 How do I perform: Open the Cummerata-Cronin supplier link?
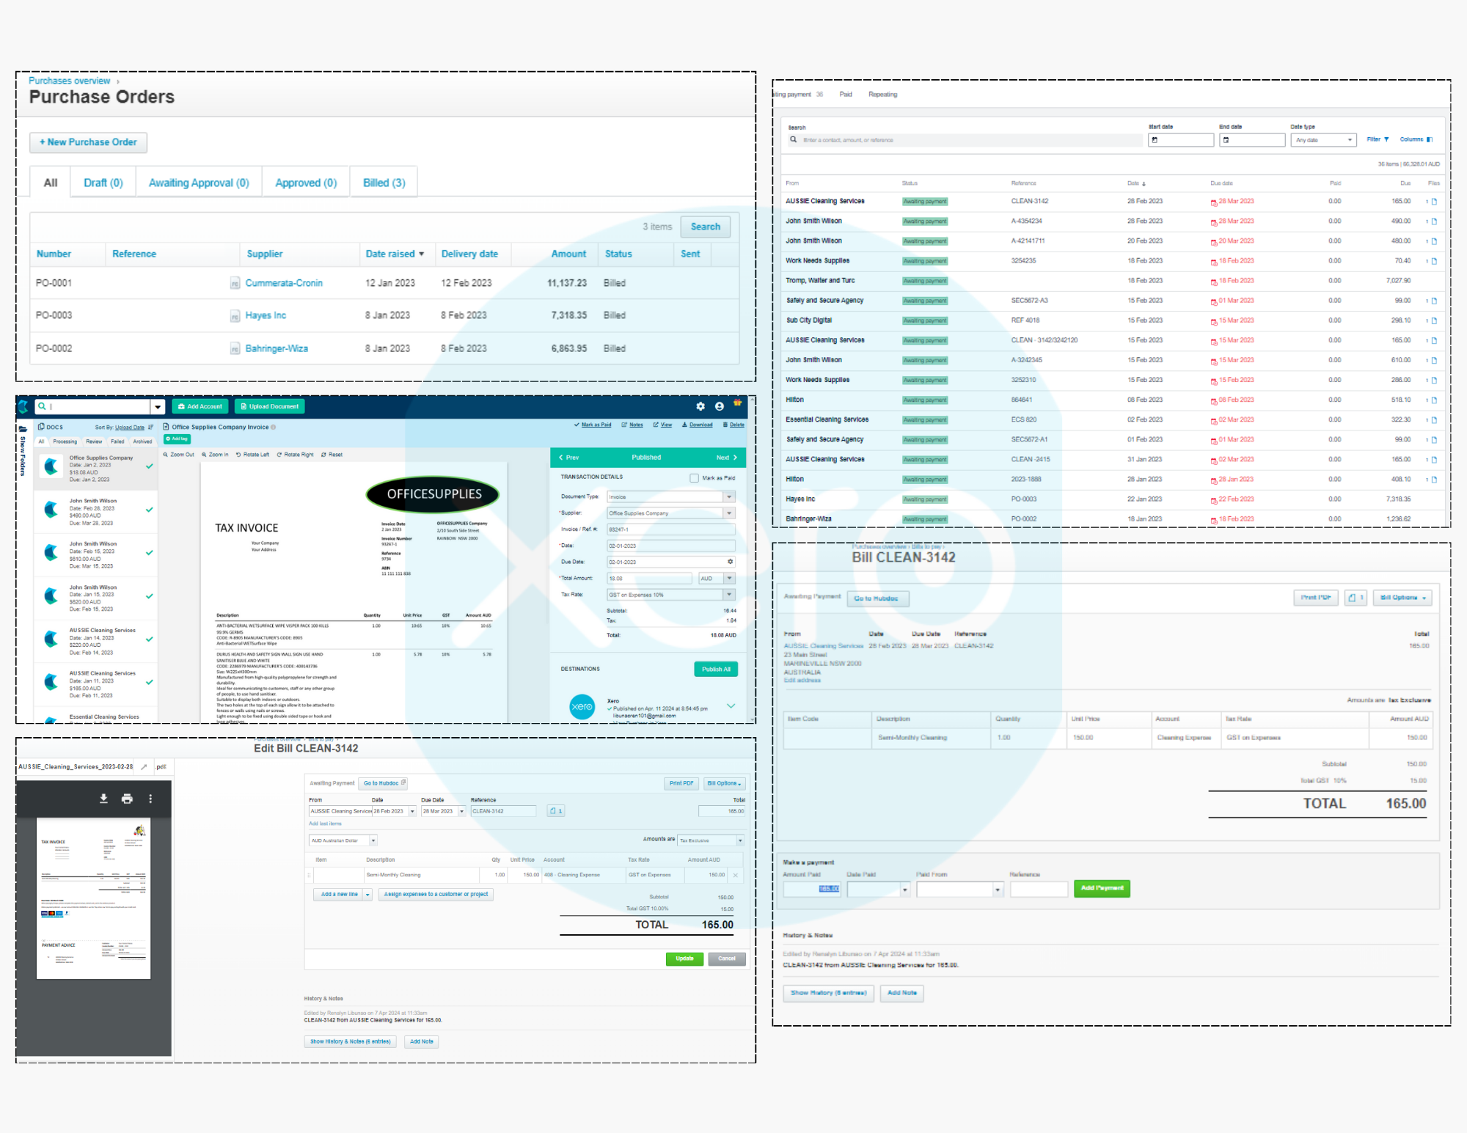[x=284, y=283]
